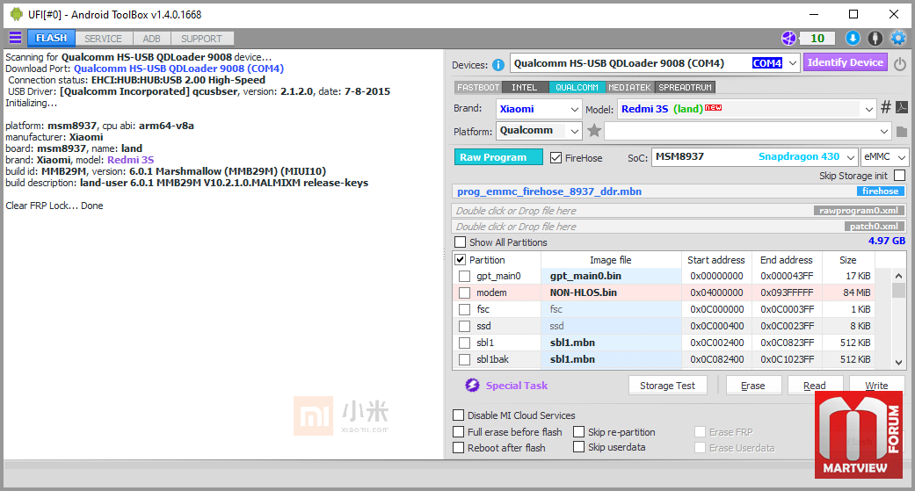Click the power icon beside Identify Device
Viewport: 915px width, 491px height.
point(900,63)
